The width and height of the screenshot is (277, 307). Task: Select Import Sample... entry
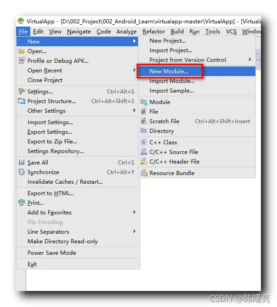click(x=197, y=90)
